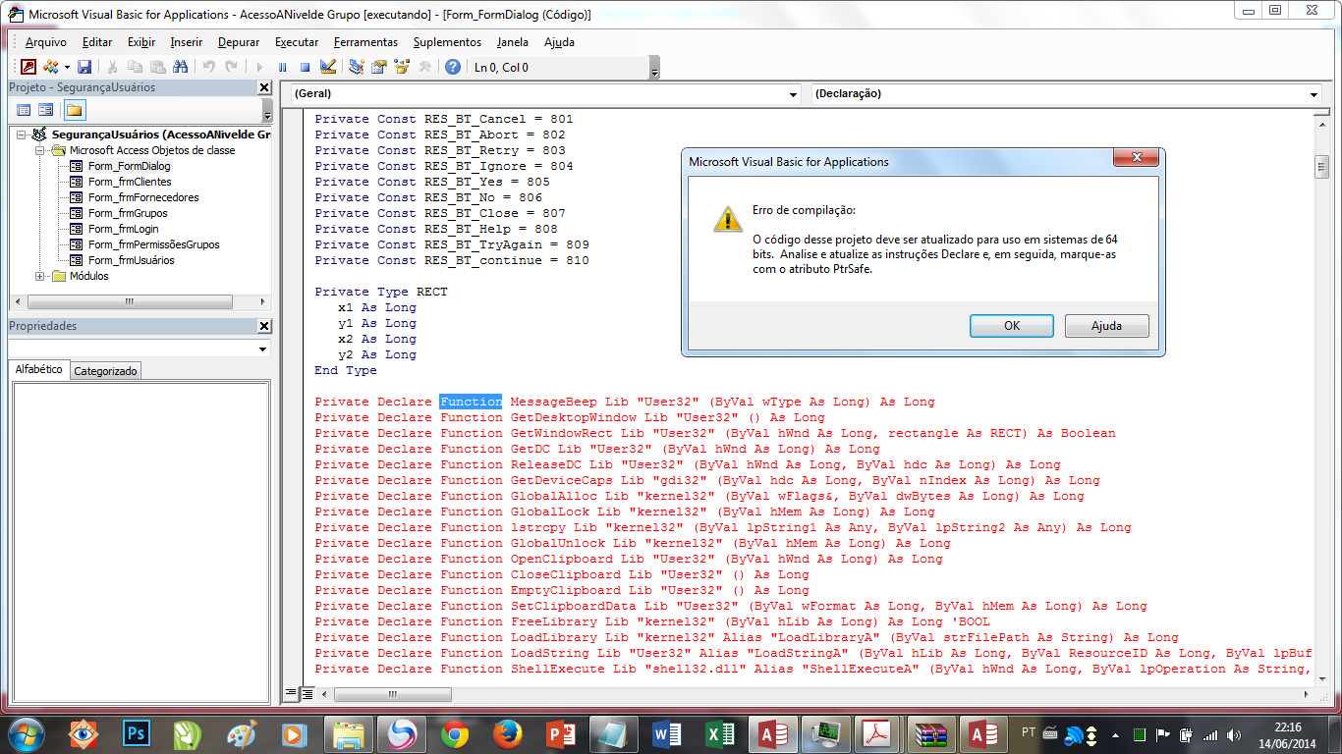This screenshot has width=1342, height=754.
Task: Click the Project tree horizontal scrollbar
Action: point(140,302)
